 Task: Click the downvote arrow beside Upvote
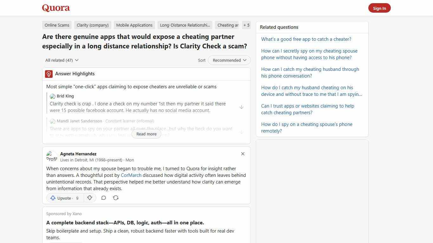coord(90,198)
